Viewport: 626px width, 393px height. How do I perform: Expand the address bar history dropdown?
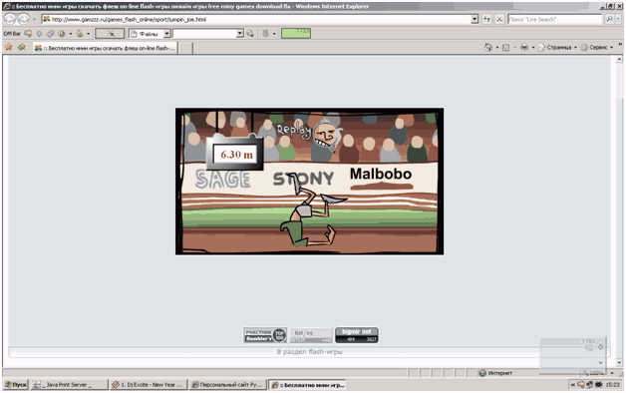pos(474,19)
